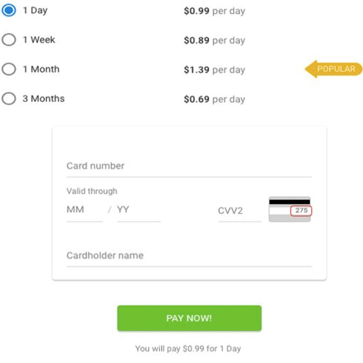Screen dimensions: 363x363
Task: Focus the CVV2 input field
Action: (x=239, y=211)
